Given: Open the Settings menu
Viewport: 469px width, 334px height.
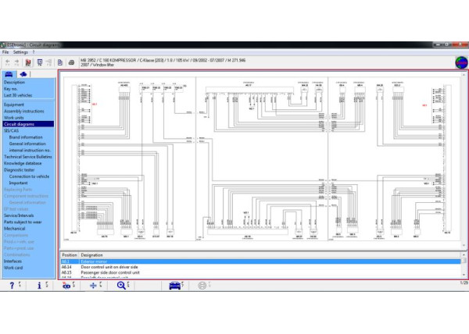Looking at the screenshot, I should tap(20, 52).
